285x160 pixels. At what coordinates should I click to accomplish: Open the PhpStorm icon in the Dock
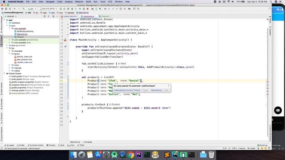tap(138, 155)
